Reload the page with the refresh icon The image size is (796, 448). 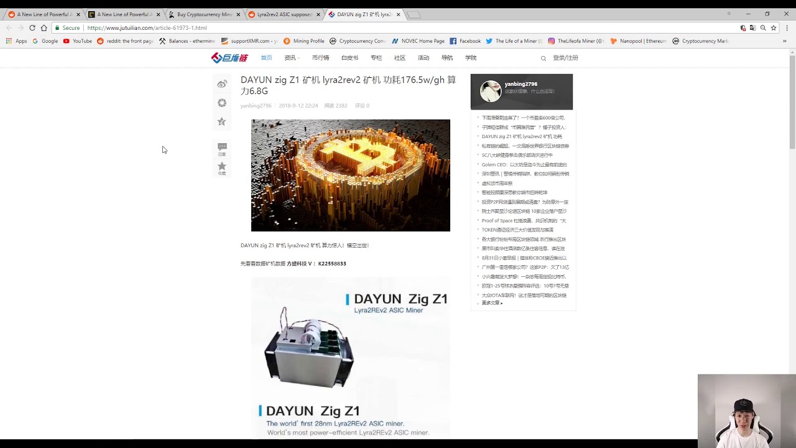point(32,28)
